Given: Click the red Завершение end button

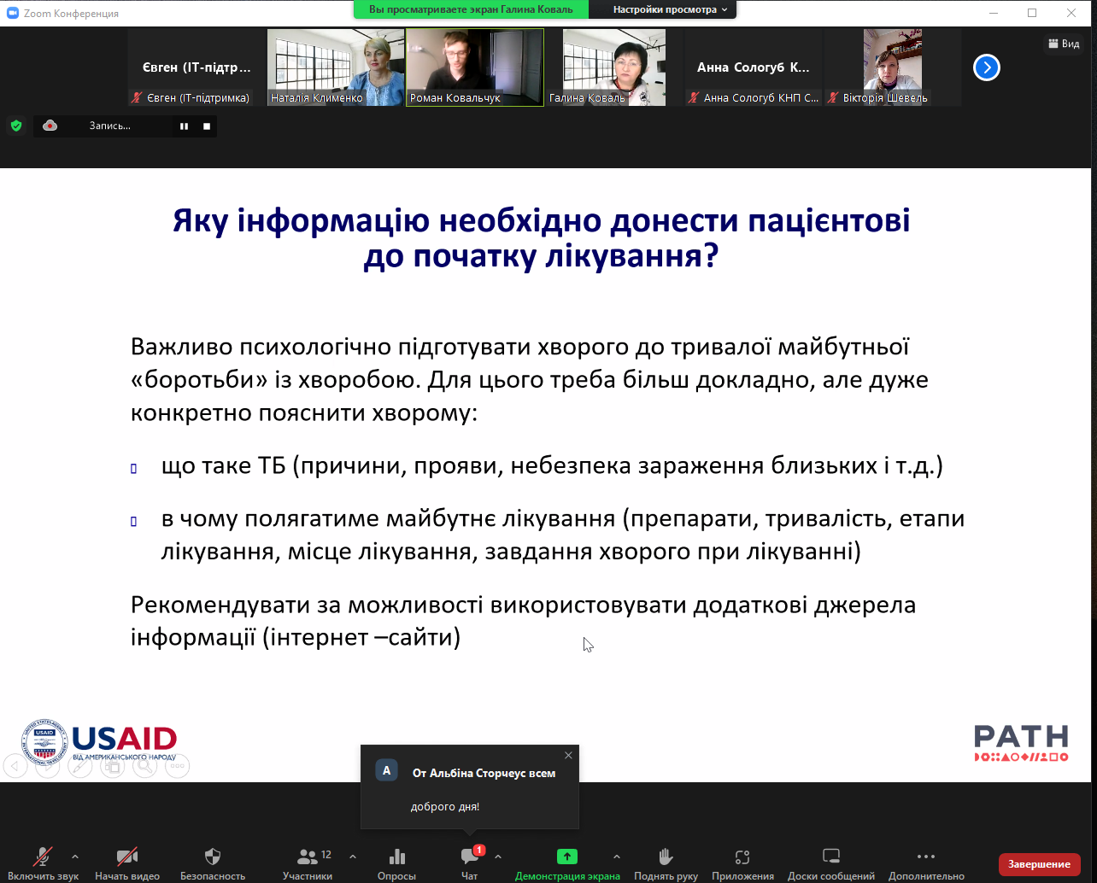Looking at the screenshot, I should (x=1039, y=864).
